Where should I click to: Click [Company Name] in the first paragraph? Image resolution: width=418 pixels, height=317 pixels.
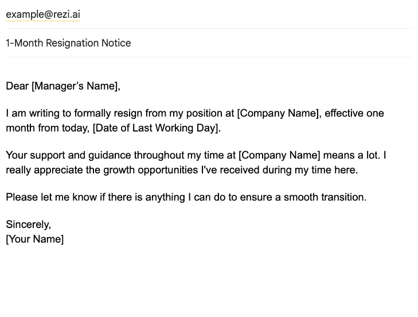pyautogui.click(x=278, y=113)
